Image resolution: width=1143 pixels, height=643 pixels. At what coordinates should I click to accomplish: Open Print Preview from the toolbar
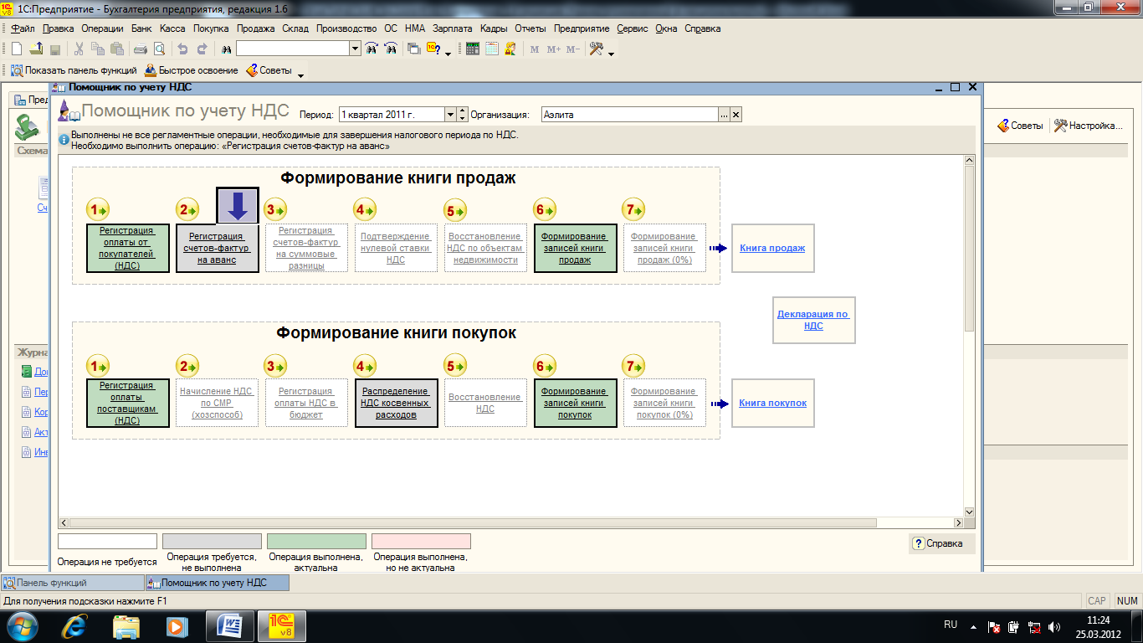(x=159, y=49)
